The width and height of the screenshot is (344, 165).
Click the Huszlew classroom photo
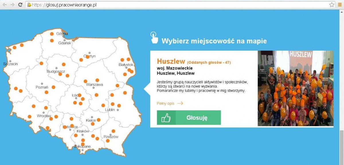(x=296, y=88)
